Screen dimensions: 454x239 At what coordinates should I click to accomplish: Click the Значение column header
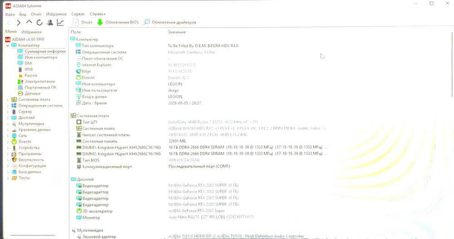click(177, 32)
